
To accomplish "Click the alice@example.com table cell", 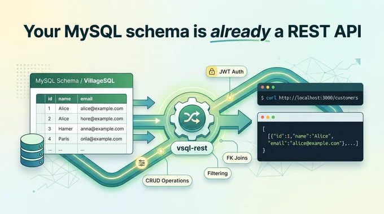I will pos(102,109).
